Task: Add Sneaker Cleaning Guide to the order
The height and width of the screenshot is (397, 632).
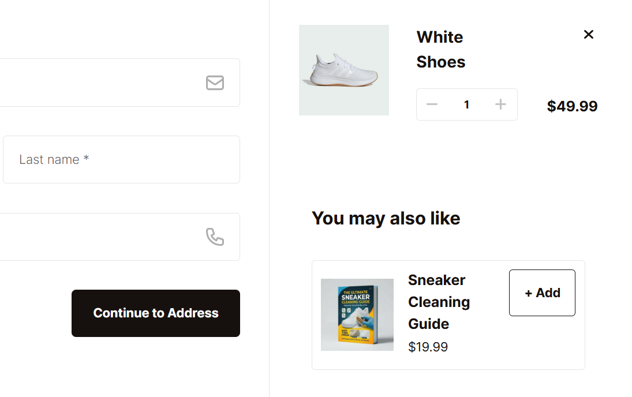Action: [x=542, y=293]
